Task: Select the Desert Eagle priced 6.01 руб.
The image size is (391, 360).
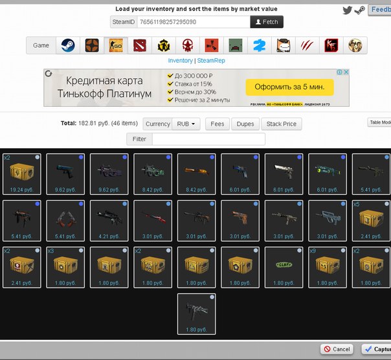Action: 284,174
